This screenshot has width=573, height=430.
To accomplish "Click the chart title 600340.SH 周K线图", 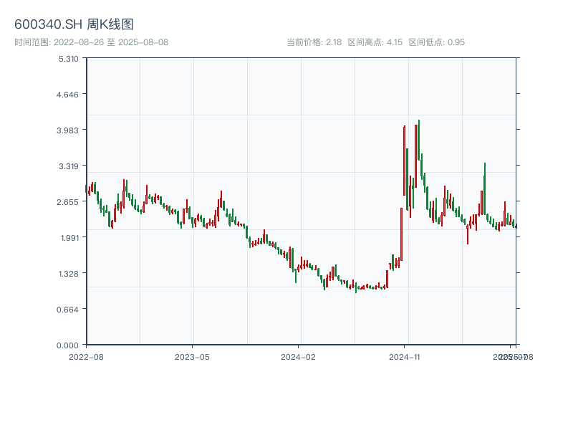I will 74,24.
